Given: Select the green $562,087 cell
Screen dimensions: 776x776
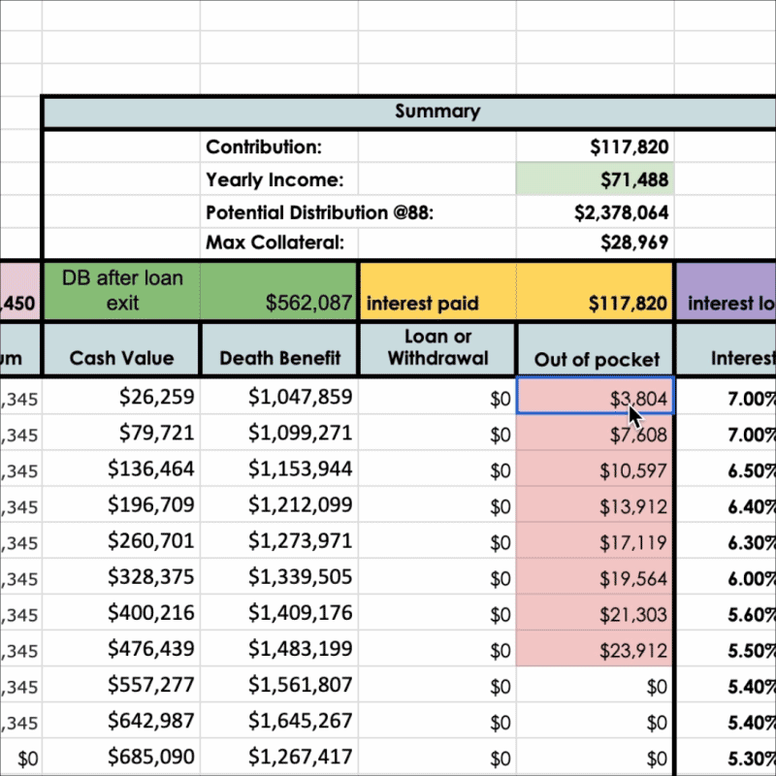Looking at the screenshot, I should (x=278, y=290).
